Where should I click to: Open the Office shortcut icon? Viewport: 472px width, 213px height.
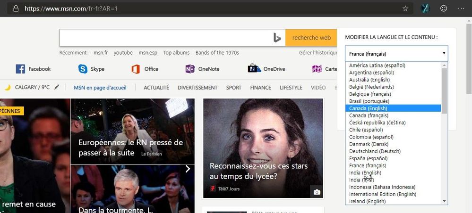tap(136, 69)
